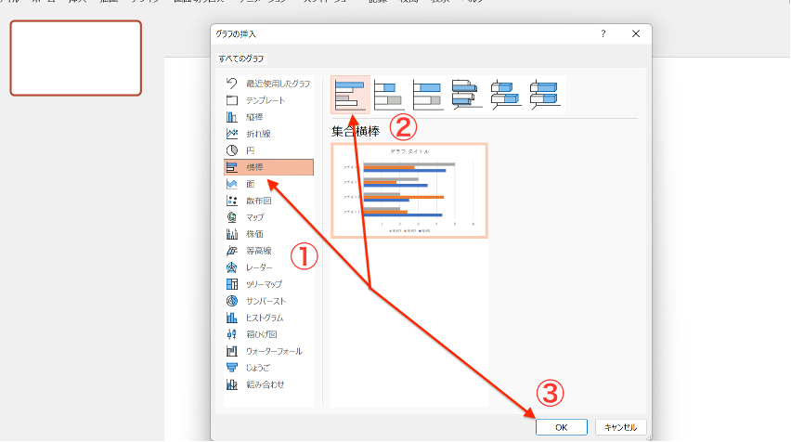Select the 3-D 100% stacked bar icon
Viewport: 791px width, 442px height.
pyautogui.click(x=545, y=95)
